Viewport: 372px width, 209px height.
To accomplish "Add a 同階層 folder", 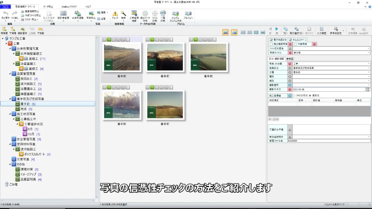I will point(4,30).
